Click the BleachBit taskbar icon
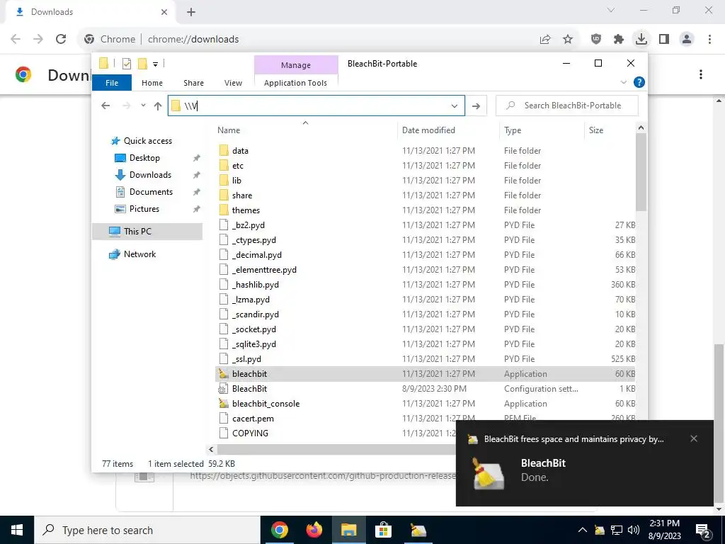 click(418, 530)
